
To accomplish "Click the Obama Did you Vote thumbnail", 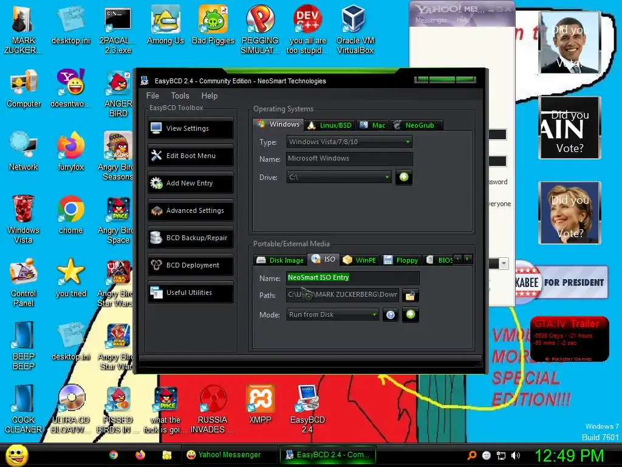I will [x=570, y=43].
